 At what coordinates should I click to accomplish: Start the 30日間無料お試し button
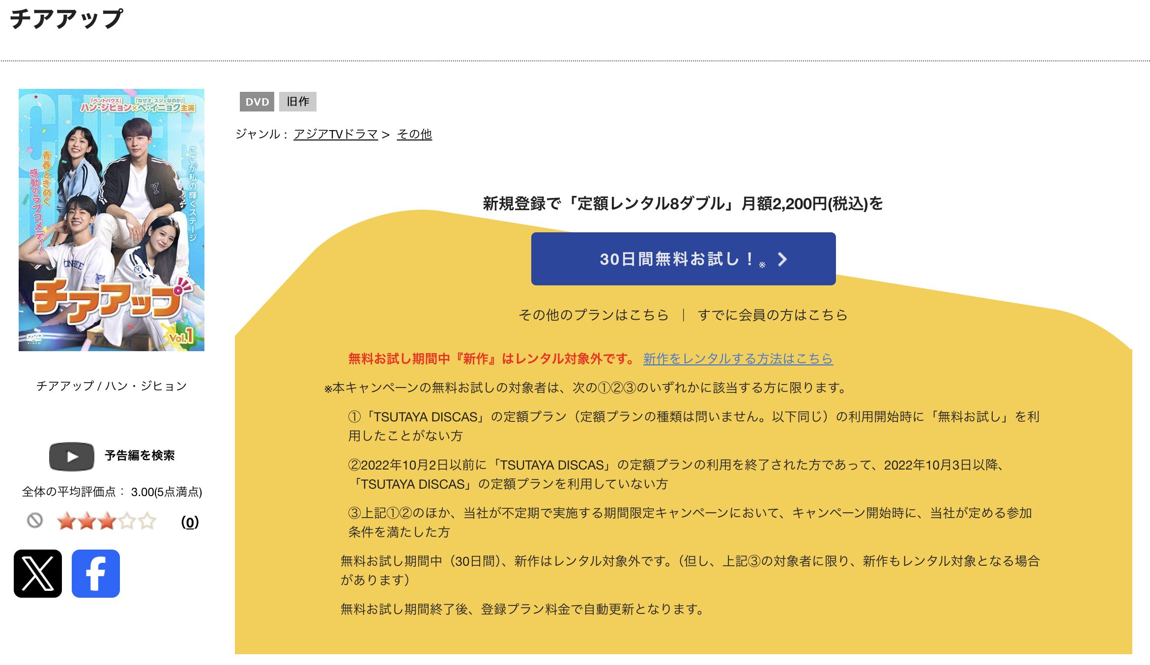click(x=683, y=259)
